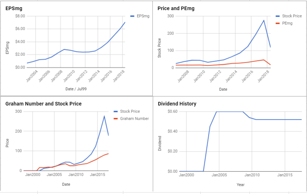This screenshot has width=307, height=194.
Task: Click the Year axis label in Dividend History
Action: 240,185
